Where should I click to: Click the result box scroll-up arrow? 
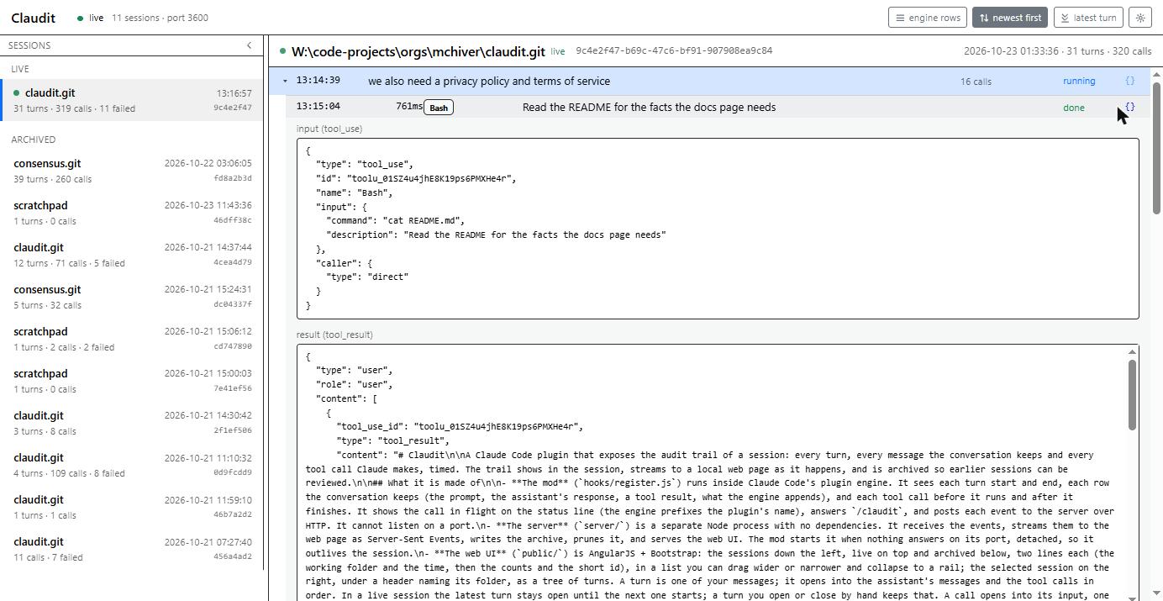(x=1132, y=352)
